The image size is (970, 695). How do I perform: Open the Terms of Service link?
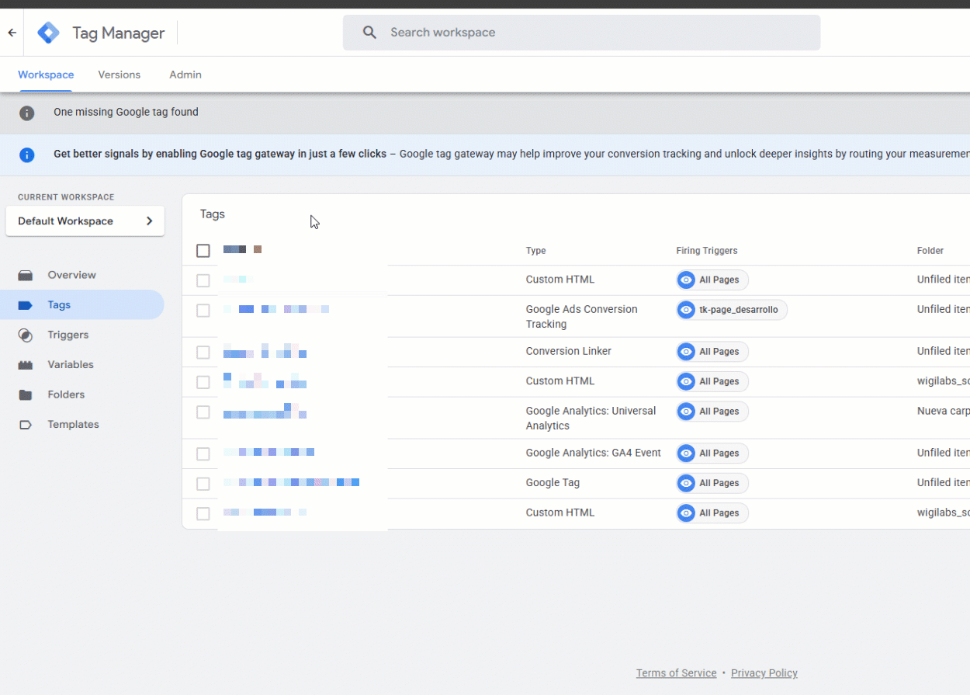(676, 673)
